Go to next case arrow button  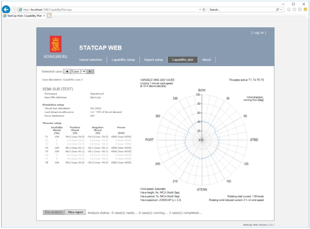click(x=90, y=72)
